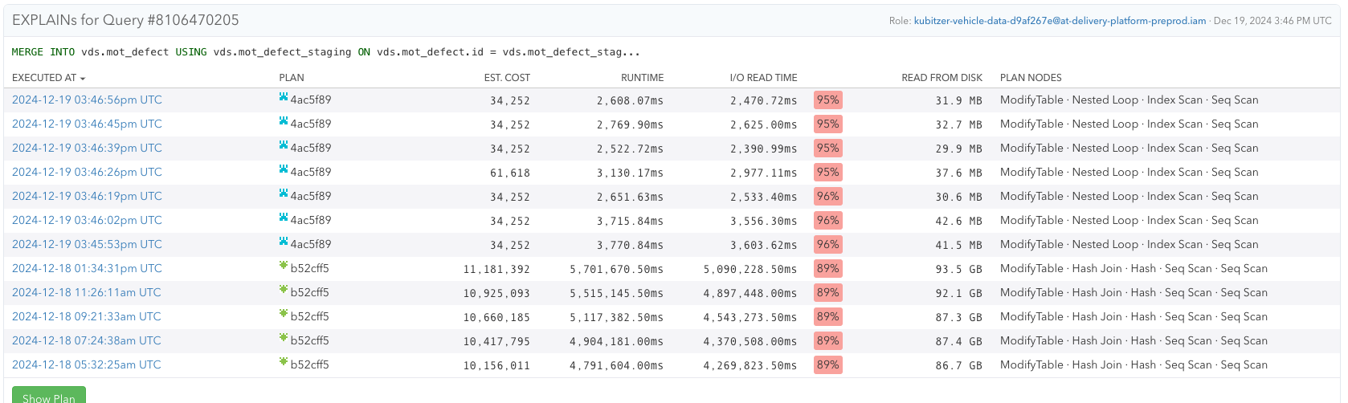Screen dimensions: 1348x403
Task: Click 89% I/O badge in 01:34:31pm row
Action: pyautogui.click(x=827, y=268)
